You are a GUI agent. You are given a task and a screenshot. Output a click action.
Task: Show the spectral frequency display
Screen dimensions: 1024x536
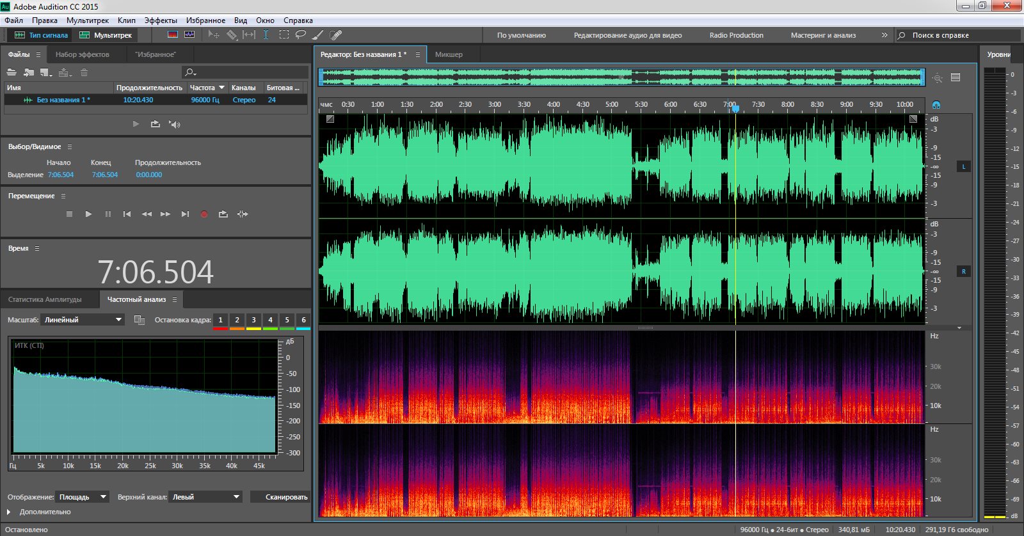(x=172, y=35)
